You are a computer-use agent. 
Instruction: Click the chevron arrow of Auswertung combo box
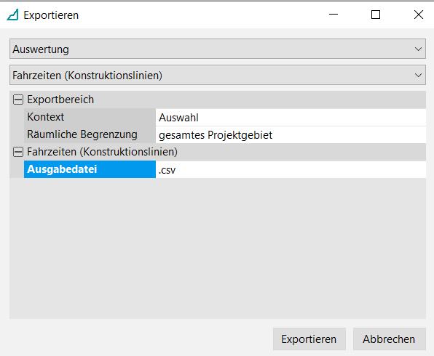pyautogui.click(x=418, y=49)
